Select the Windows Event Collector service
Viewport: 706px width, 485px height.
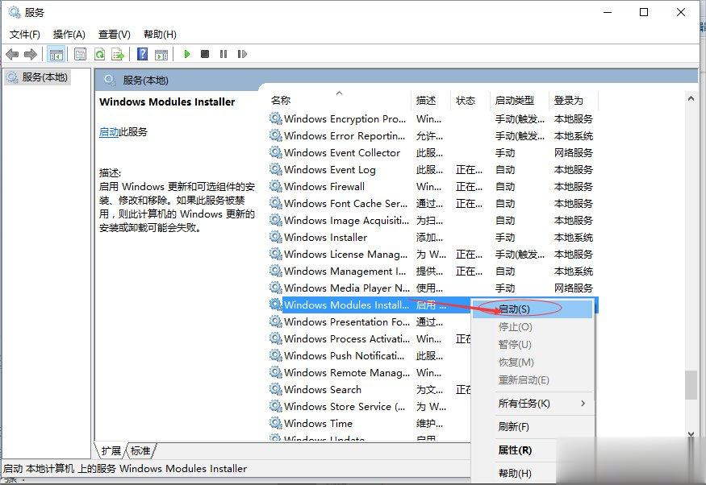pos(342,152)
